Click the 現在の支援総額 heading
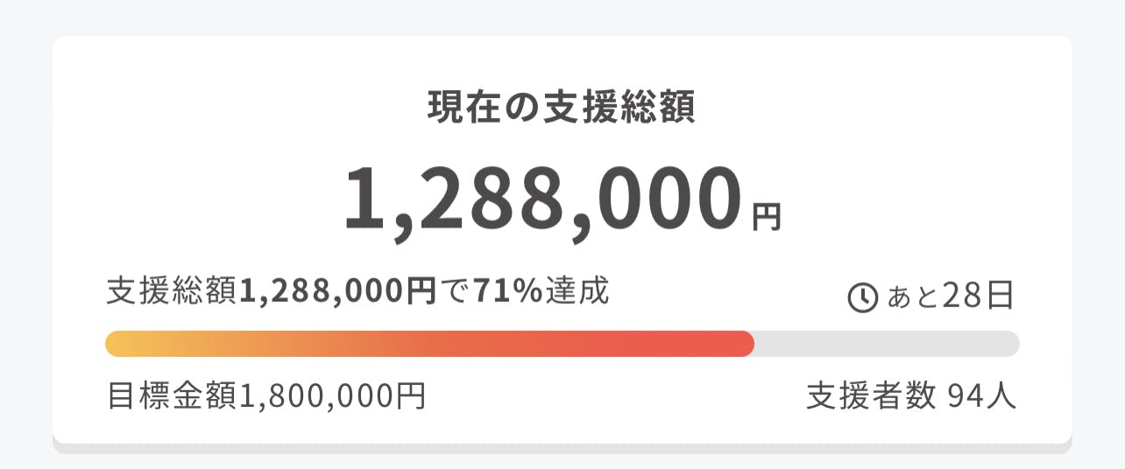The width and height of the screenshot is (1125, 469). pos(561,108)
